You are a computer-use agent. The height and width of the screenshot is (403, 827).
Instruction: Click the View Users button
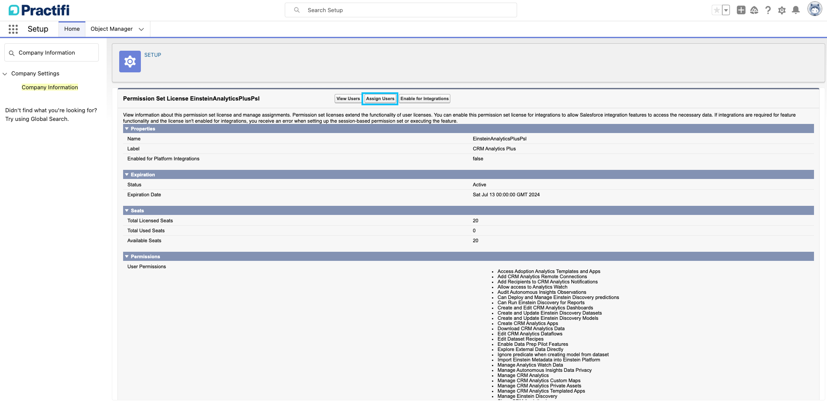348,99
